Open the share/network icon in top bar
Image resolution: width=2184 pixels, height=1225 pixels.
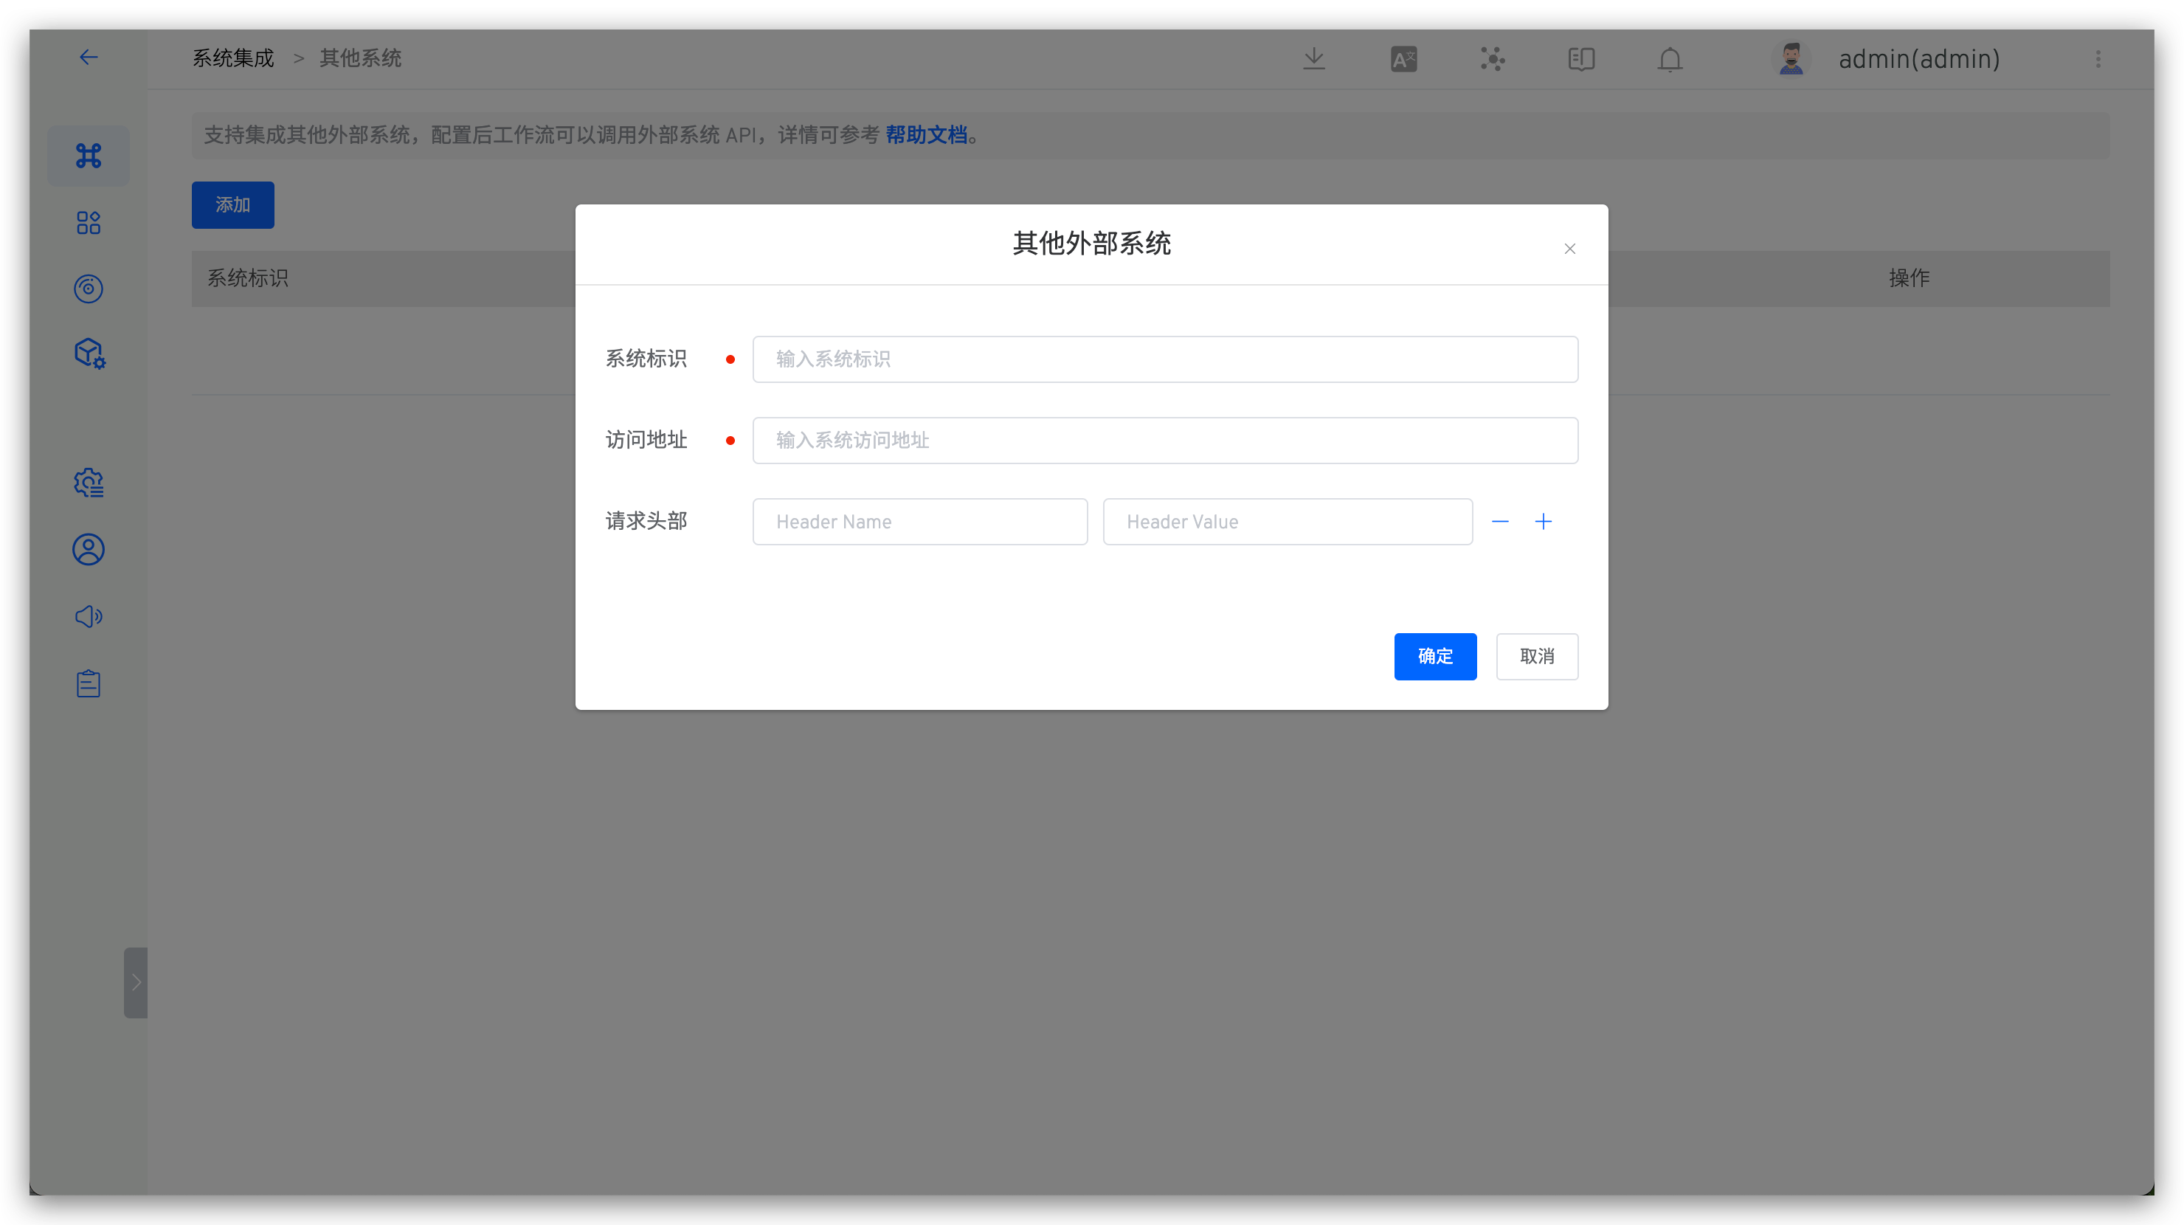(x=1492, y=58)
